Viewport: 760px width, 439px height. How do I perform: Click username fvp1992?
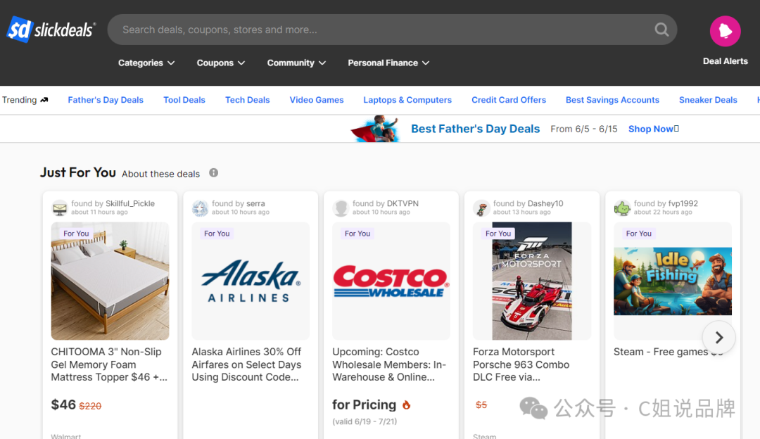click(x=683, y=203)
